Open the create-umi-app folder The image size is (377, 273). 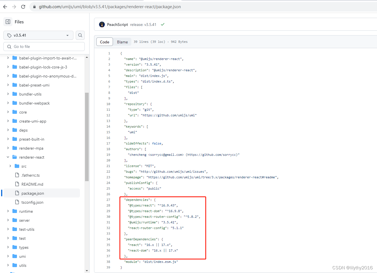pyautogui.click(x=33, y=121)
